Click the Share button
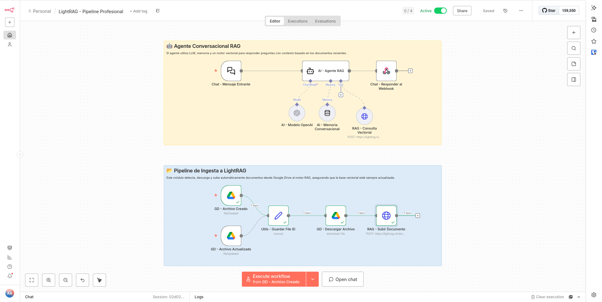 coord(462,11)
